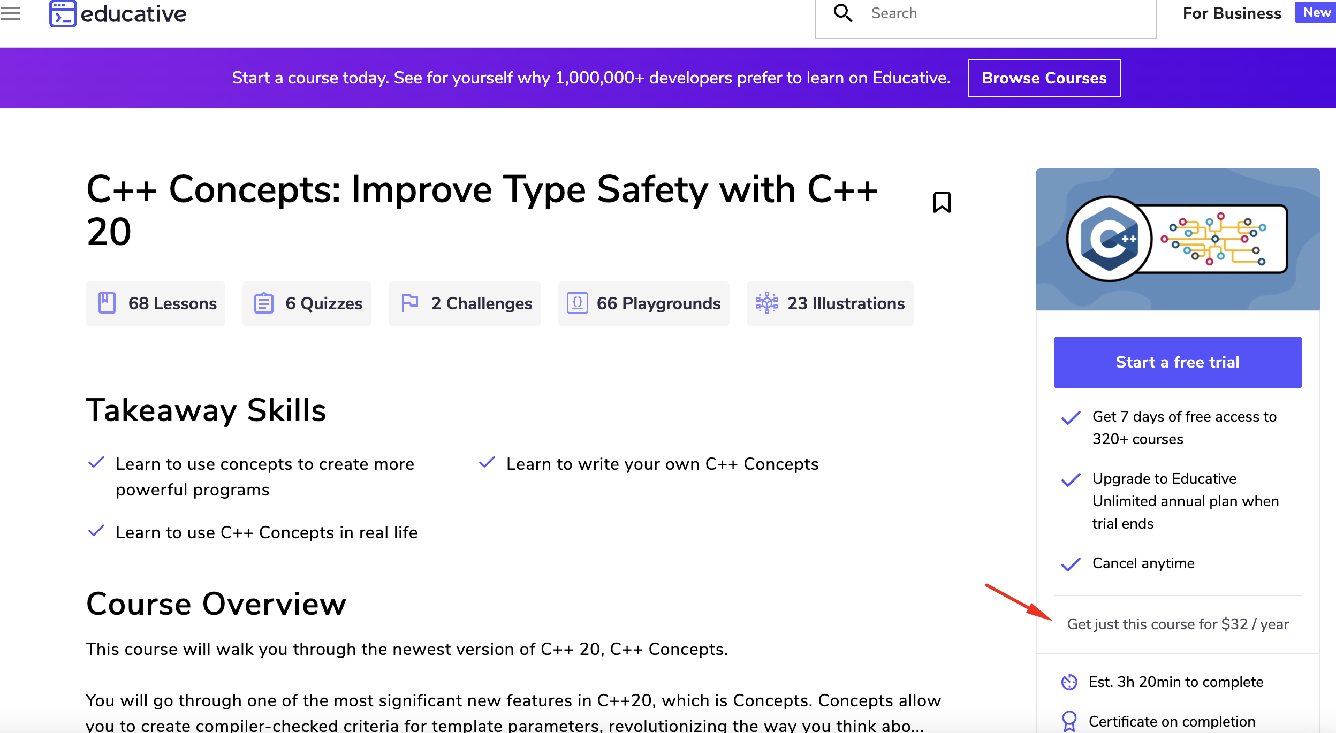Click the New badge
The width and height of the screenshot is (1336, 733).
tap(1316, 12)
